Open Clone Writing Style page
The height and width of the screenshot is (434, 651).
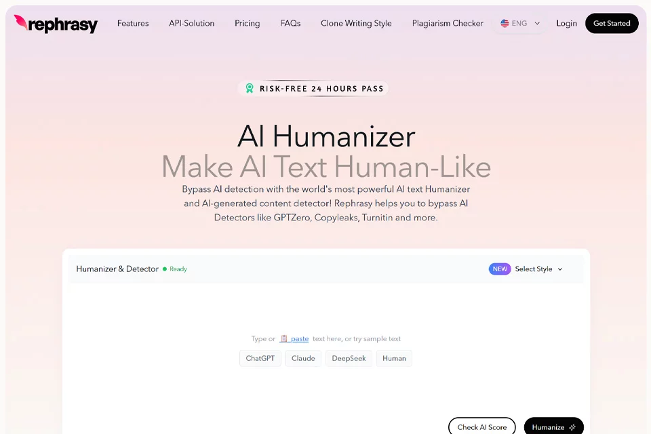pos(356,23)
